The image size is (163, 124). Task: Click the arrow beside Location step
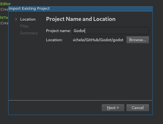[x=16, y=19]
